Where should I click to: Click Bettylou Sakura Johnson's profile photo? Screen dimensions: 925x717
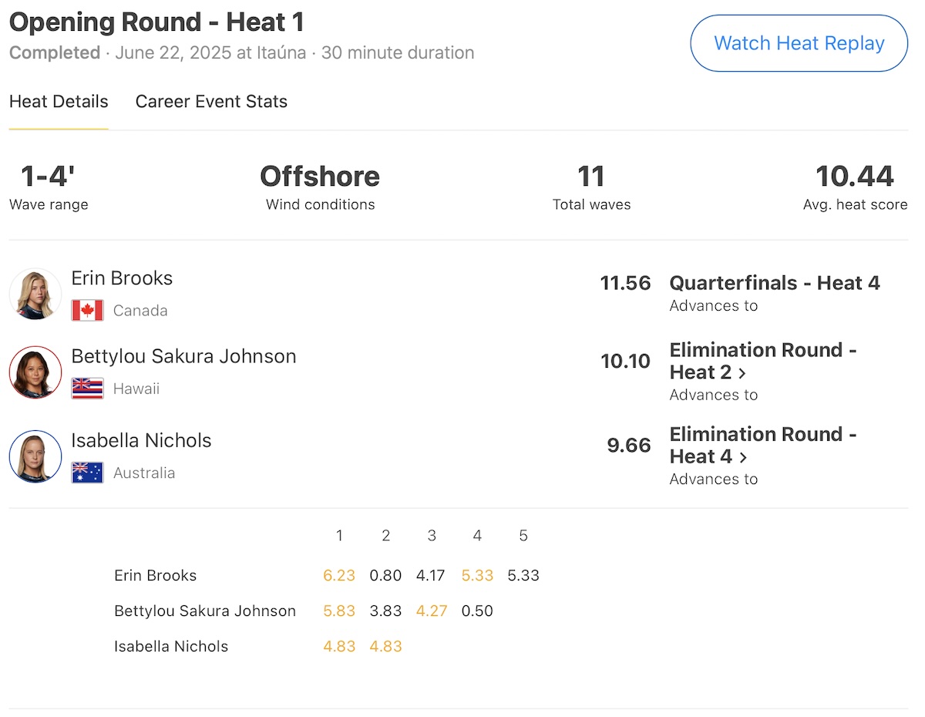click(35, 372)
